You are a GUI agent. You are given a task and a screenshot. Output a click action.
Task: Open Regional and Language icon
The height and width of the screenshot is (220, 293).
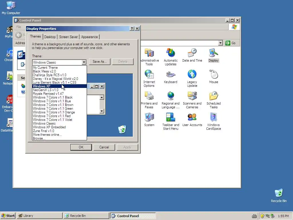click(171, 100)
